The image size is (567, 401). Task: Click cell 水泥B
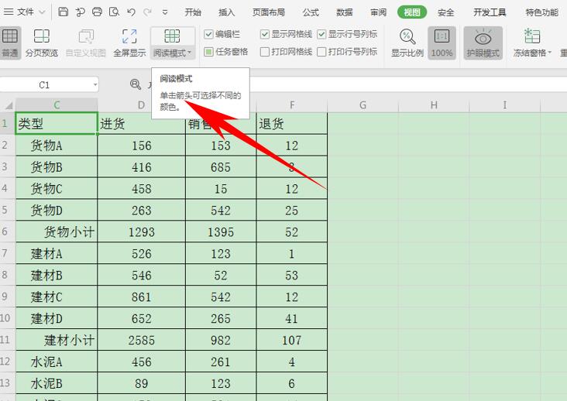(x=57, y=383)
